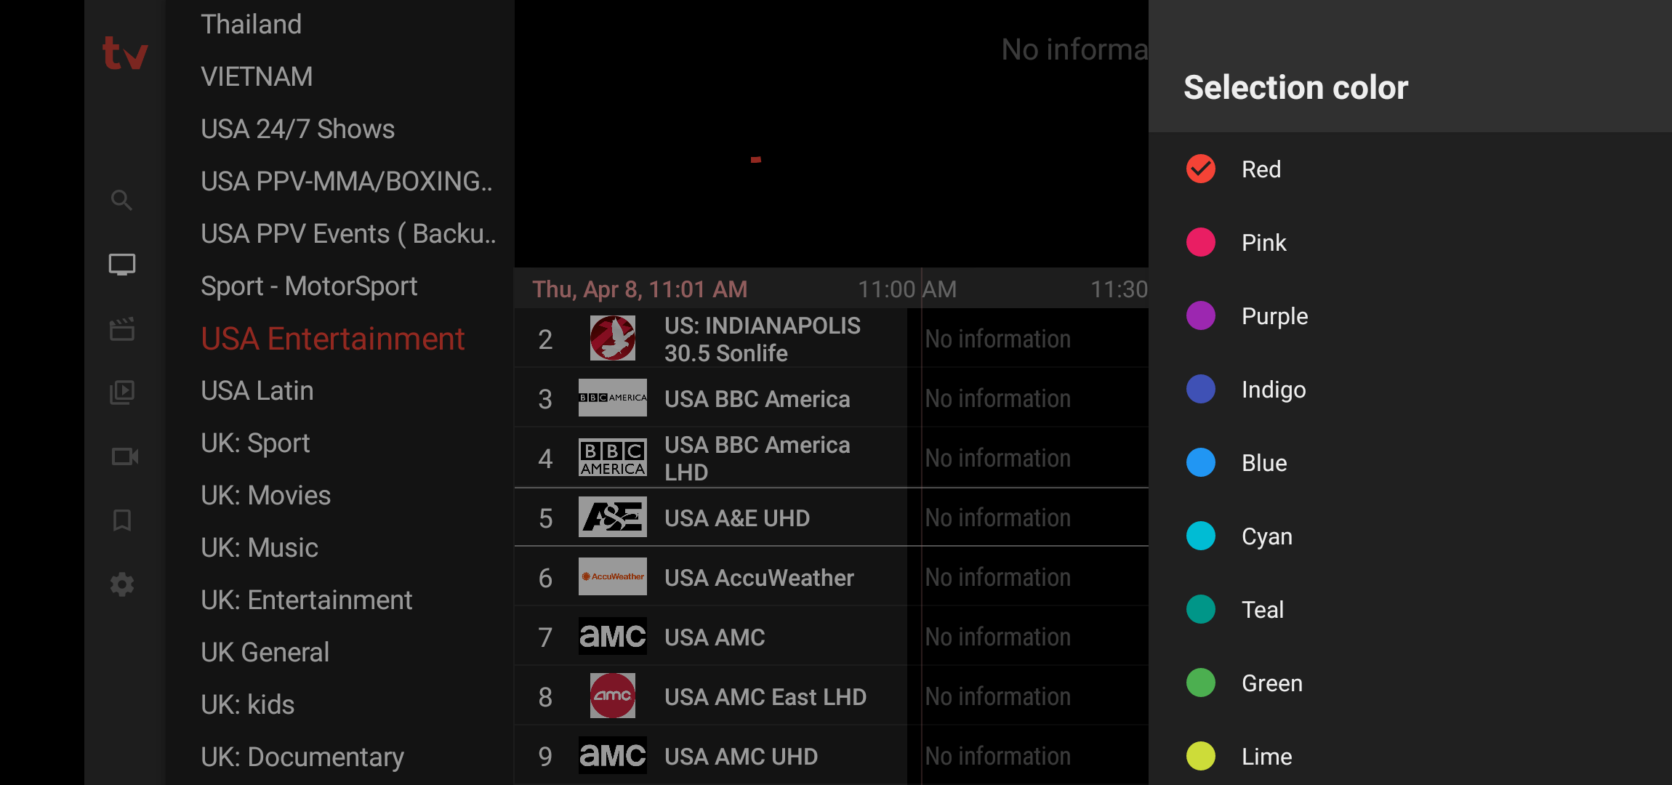Choose the Blue selection color option
Viewport: 1672px width, 785px height.
point(1410,463)
